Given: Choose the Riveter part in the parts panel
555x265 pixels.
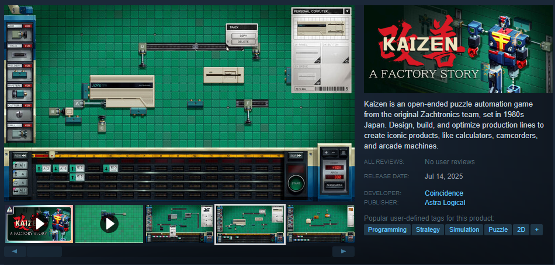Looking at the screenshot, I should (20, 92).
